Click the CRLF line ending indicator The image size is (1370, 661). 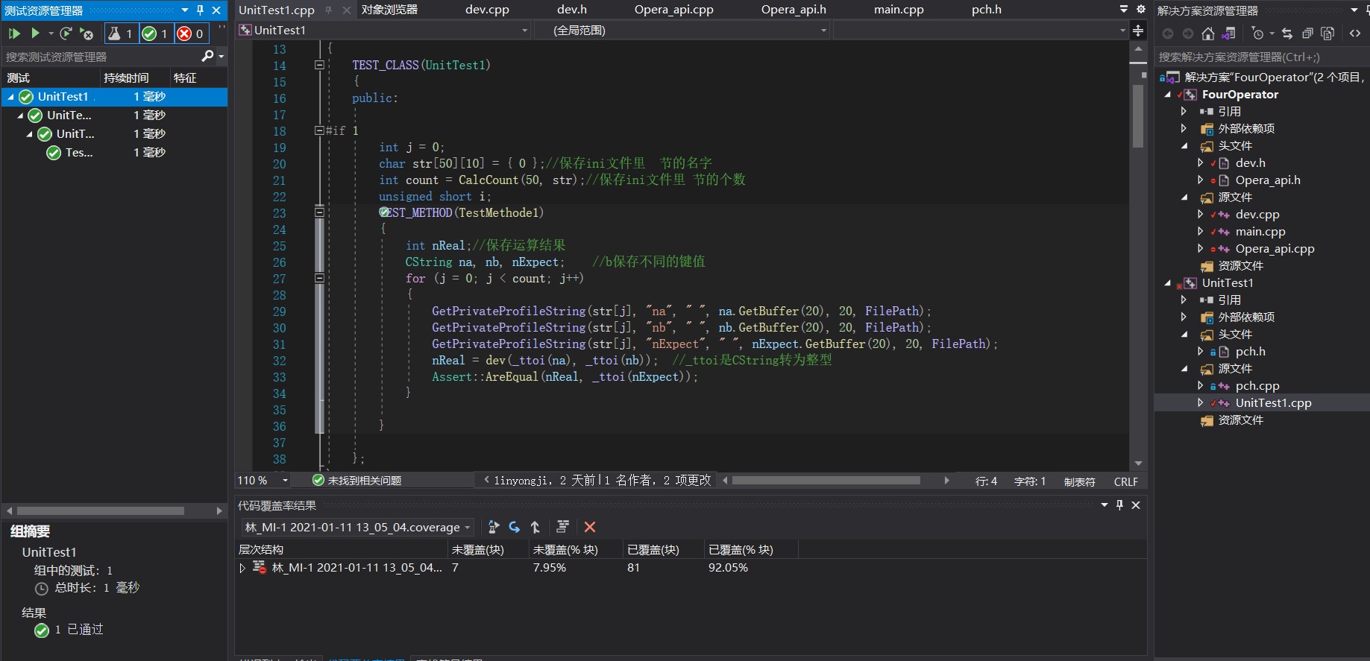coord(1125,482)
